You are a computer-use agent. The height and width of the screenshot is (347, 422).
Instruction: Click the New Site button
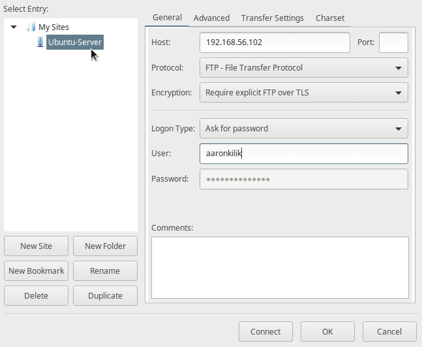(x=36, y=246)
